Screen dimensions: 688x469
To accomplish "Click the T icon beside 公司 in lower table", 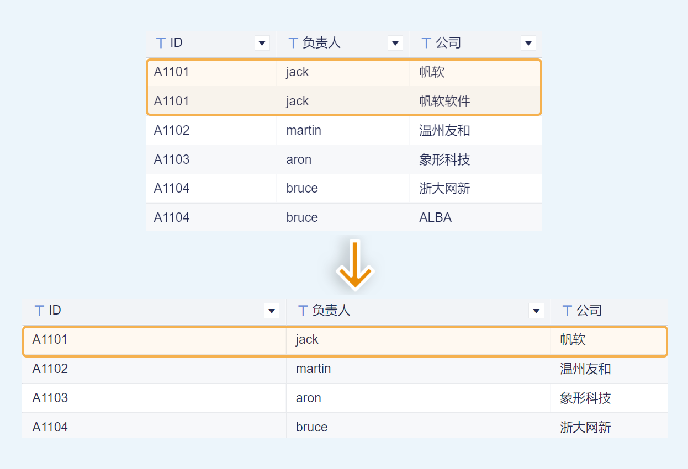I will coord(567,311).
